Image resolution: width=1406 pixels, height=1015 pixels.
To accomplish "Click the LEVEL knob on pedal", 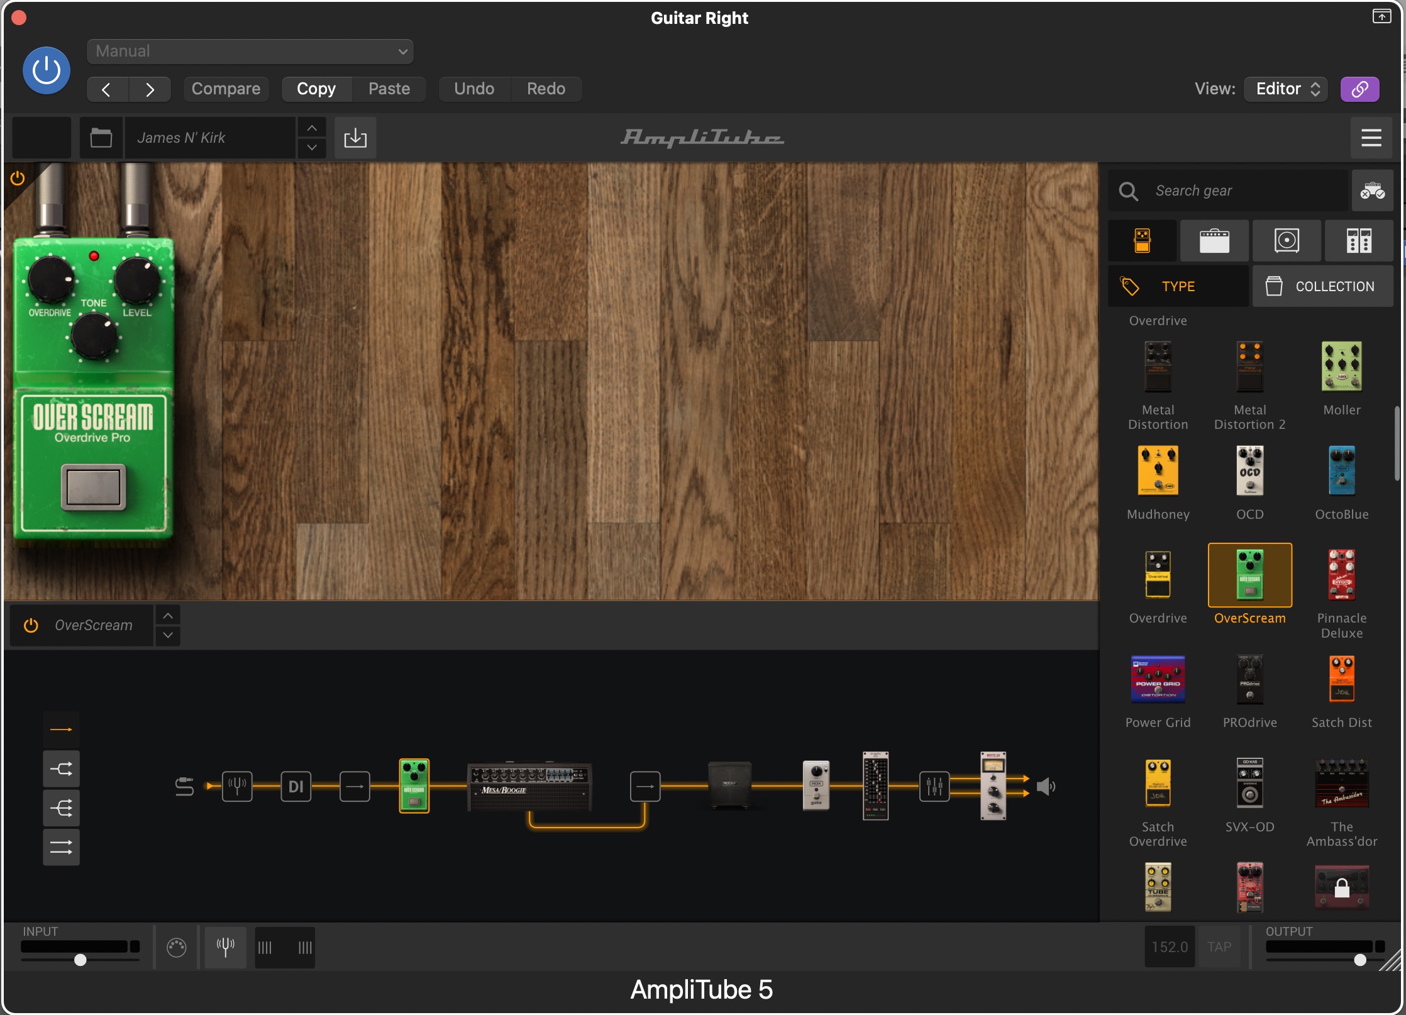I will click(x=136, y=279).
